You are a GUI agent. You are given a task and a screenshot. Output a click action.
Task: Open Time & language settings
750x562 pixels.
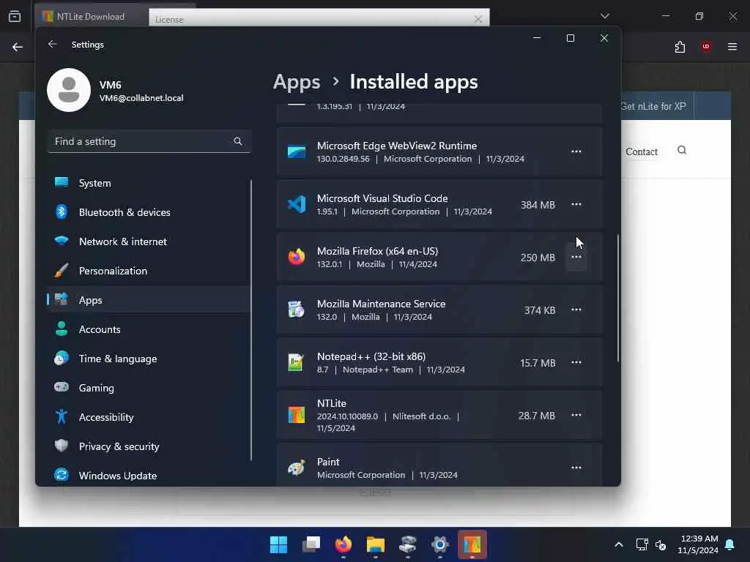click(148, 359)
